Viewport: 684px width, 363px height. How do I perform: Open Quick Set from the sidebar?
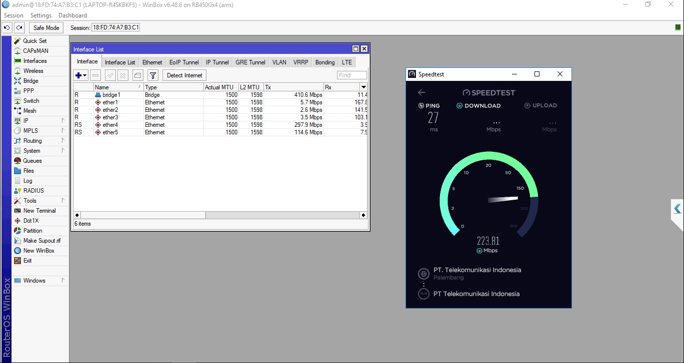coord(34,41)
